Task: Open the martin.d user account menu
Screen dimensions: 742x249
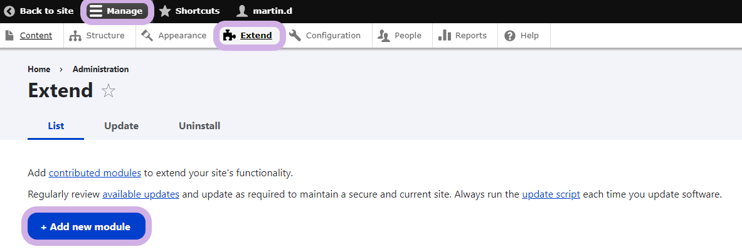Action: pos(264,11)
